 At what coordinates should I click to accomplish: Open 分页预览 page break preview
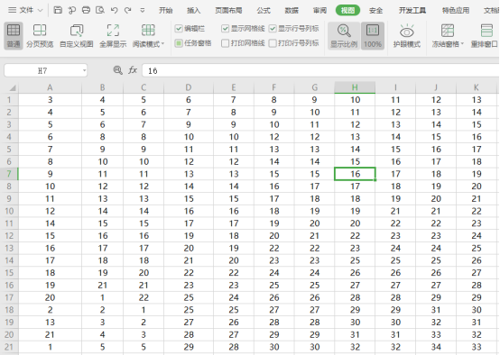[40, 35]
